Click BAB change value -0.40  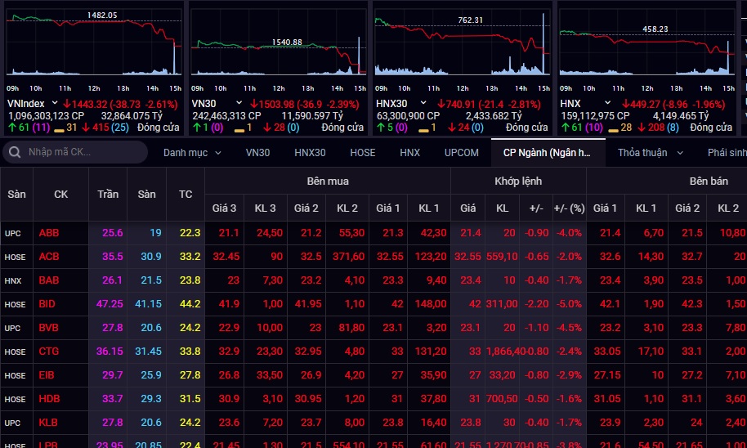(x=536, y=280)
